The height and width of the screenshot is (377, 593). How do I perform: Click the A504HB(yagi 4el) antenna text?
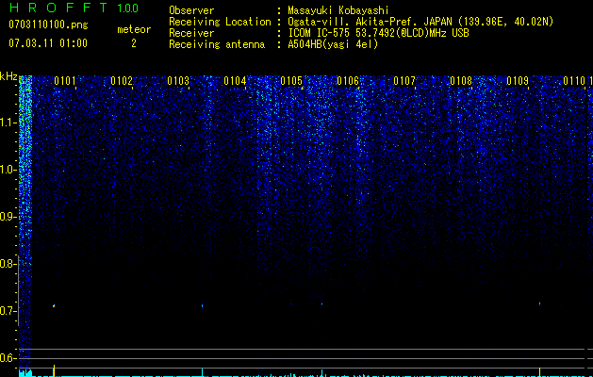(x=333, y=44)
